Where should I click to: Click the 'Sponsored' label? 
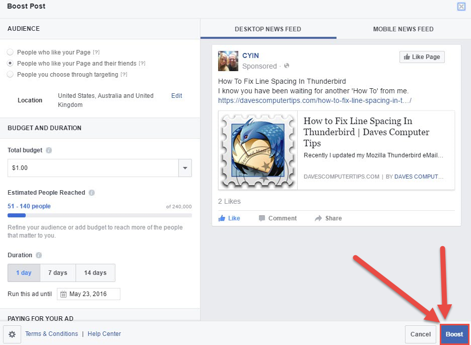tap(259, 66)
